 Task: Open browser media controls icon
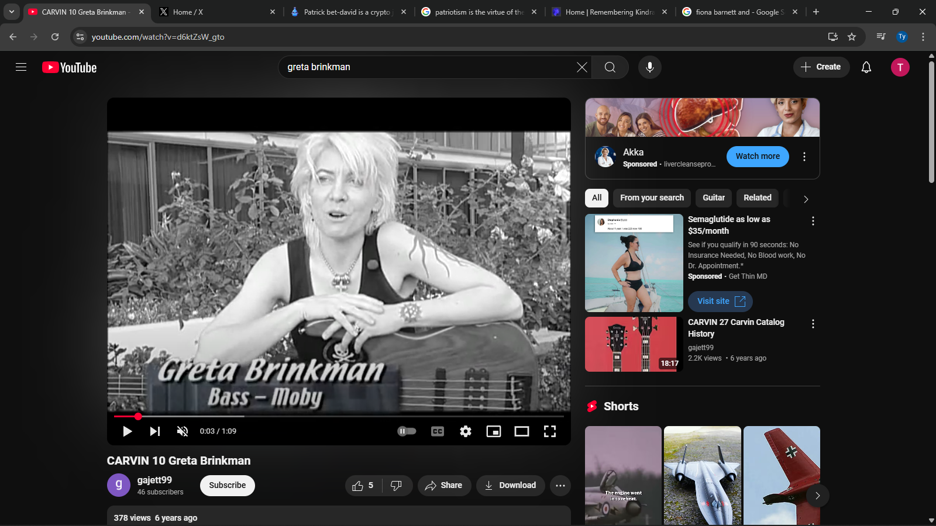point(881,37)
